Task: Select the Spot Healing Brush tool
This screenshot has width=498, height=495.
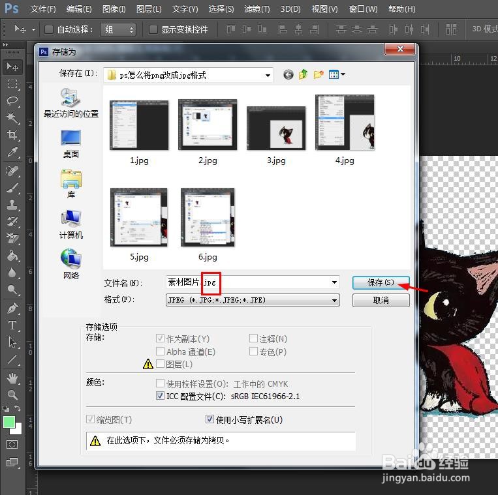Action: click(12, 171)
